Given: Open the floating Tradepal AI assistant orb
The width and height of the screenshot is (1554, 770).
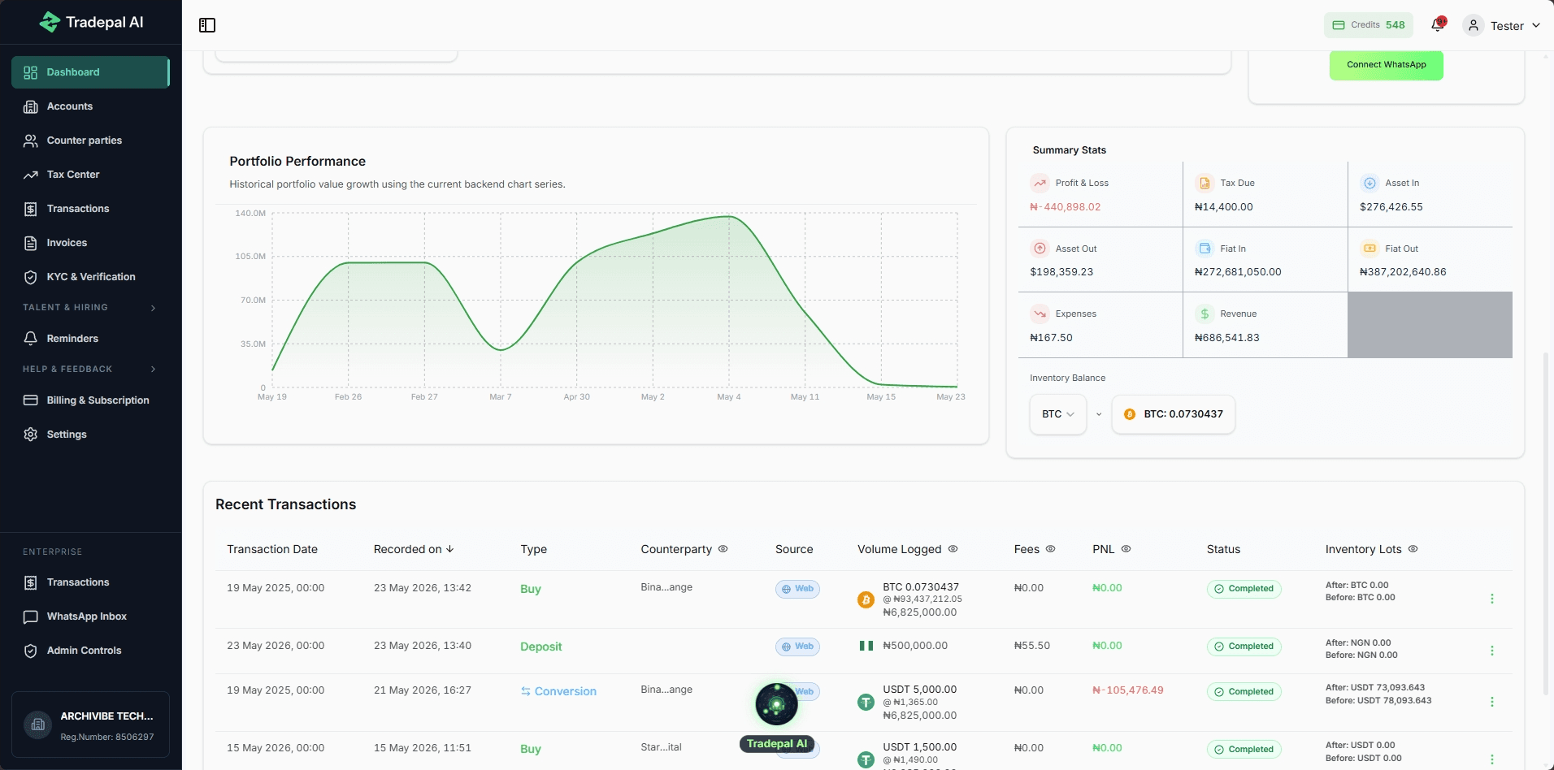Looking at the screenshot, I should 776,704.
